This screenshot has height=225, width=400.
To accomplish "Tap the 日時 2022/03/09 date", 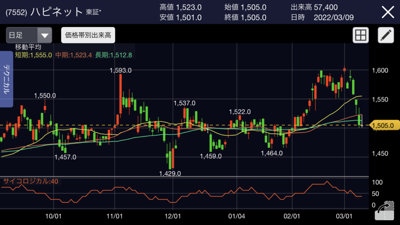I will click(322, 17).
